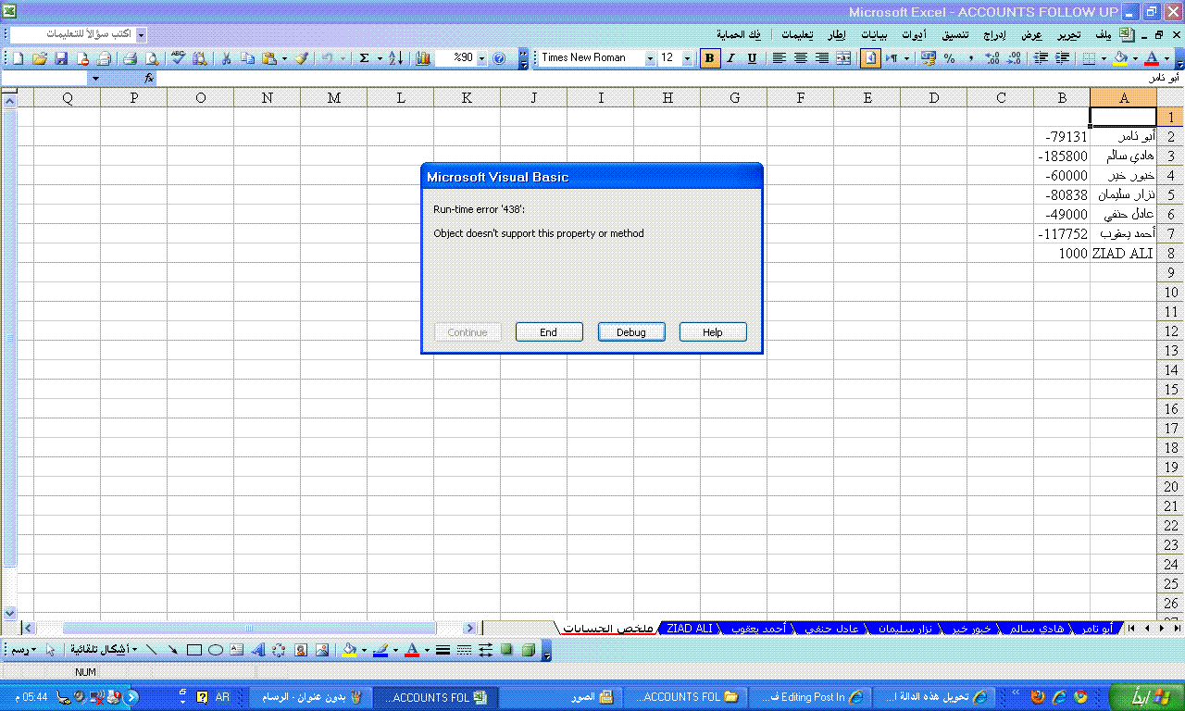Open the إدراج (Insert) menu
The image size is (1185, 711).
(993, 34)
